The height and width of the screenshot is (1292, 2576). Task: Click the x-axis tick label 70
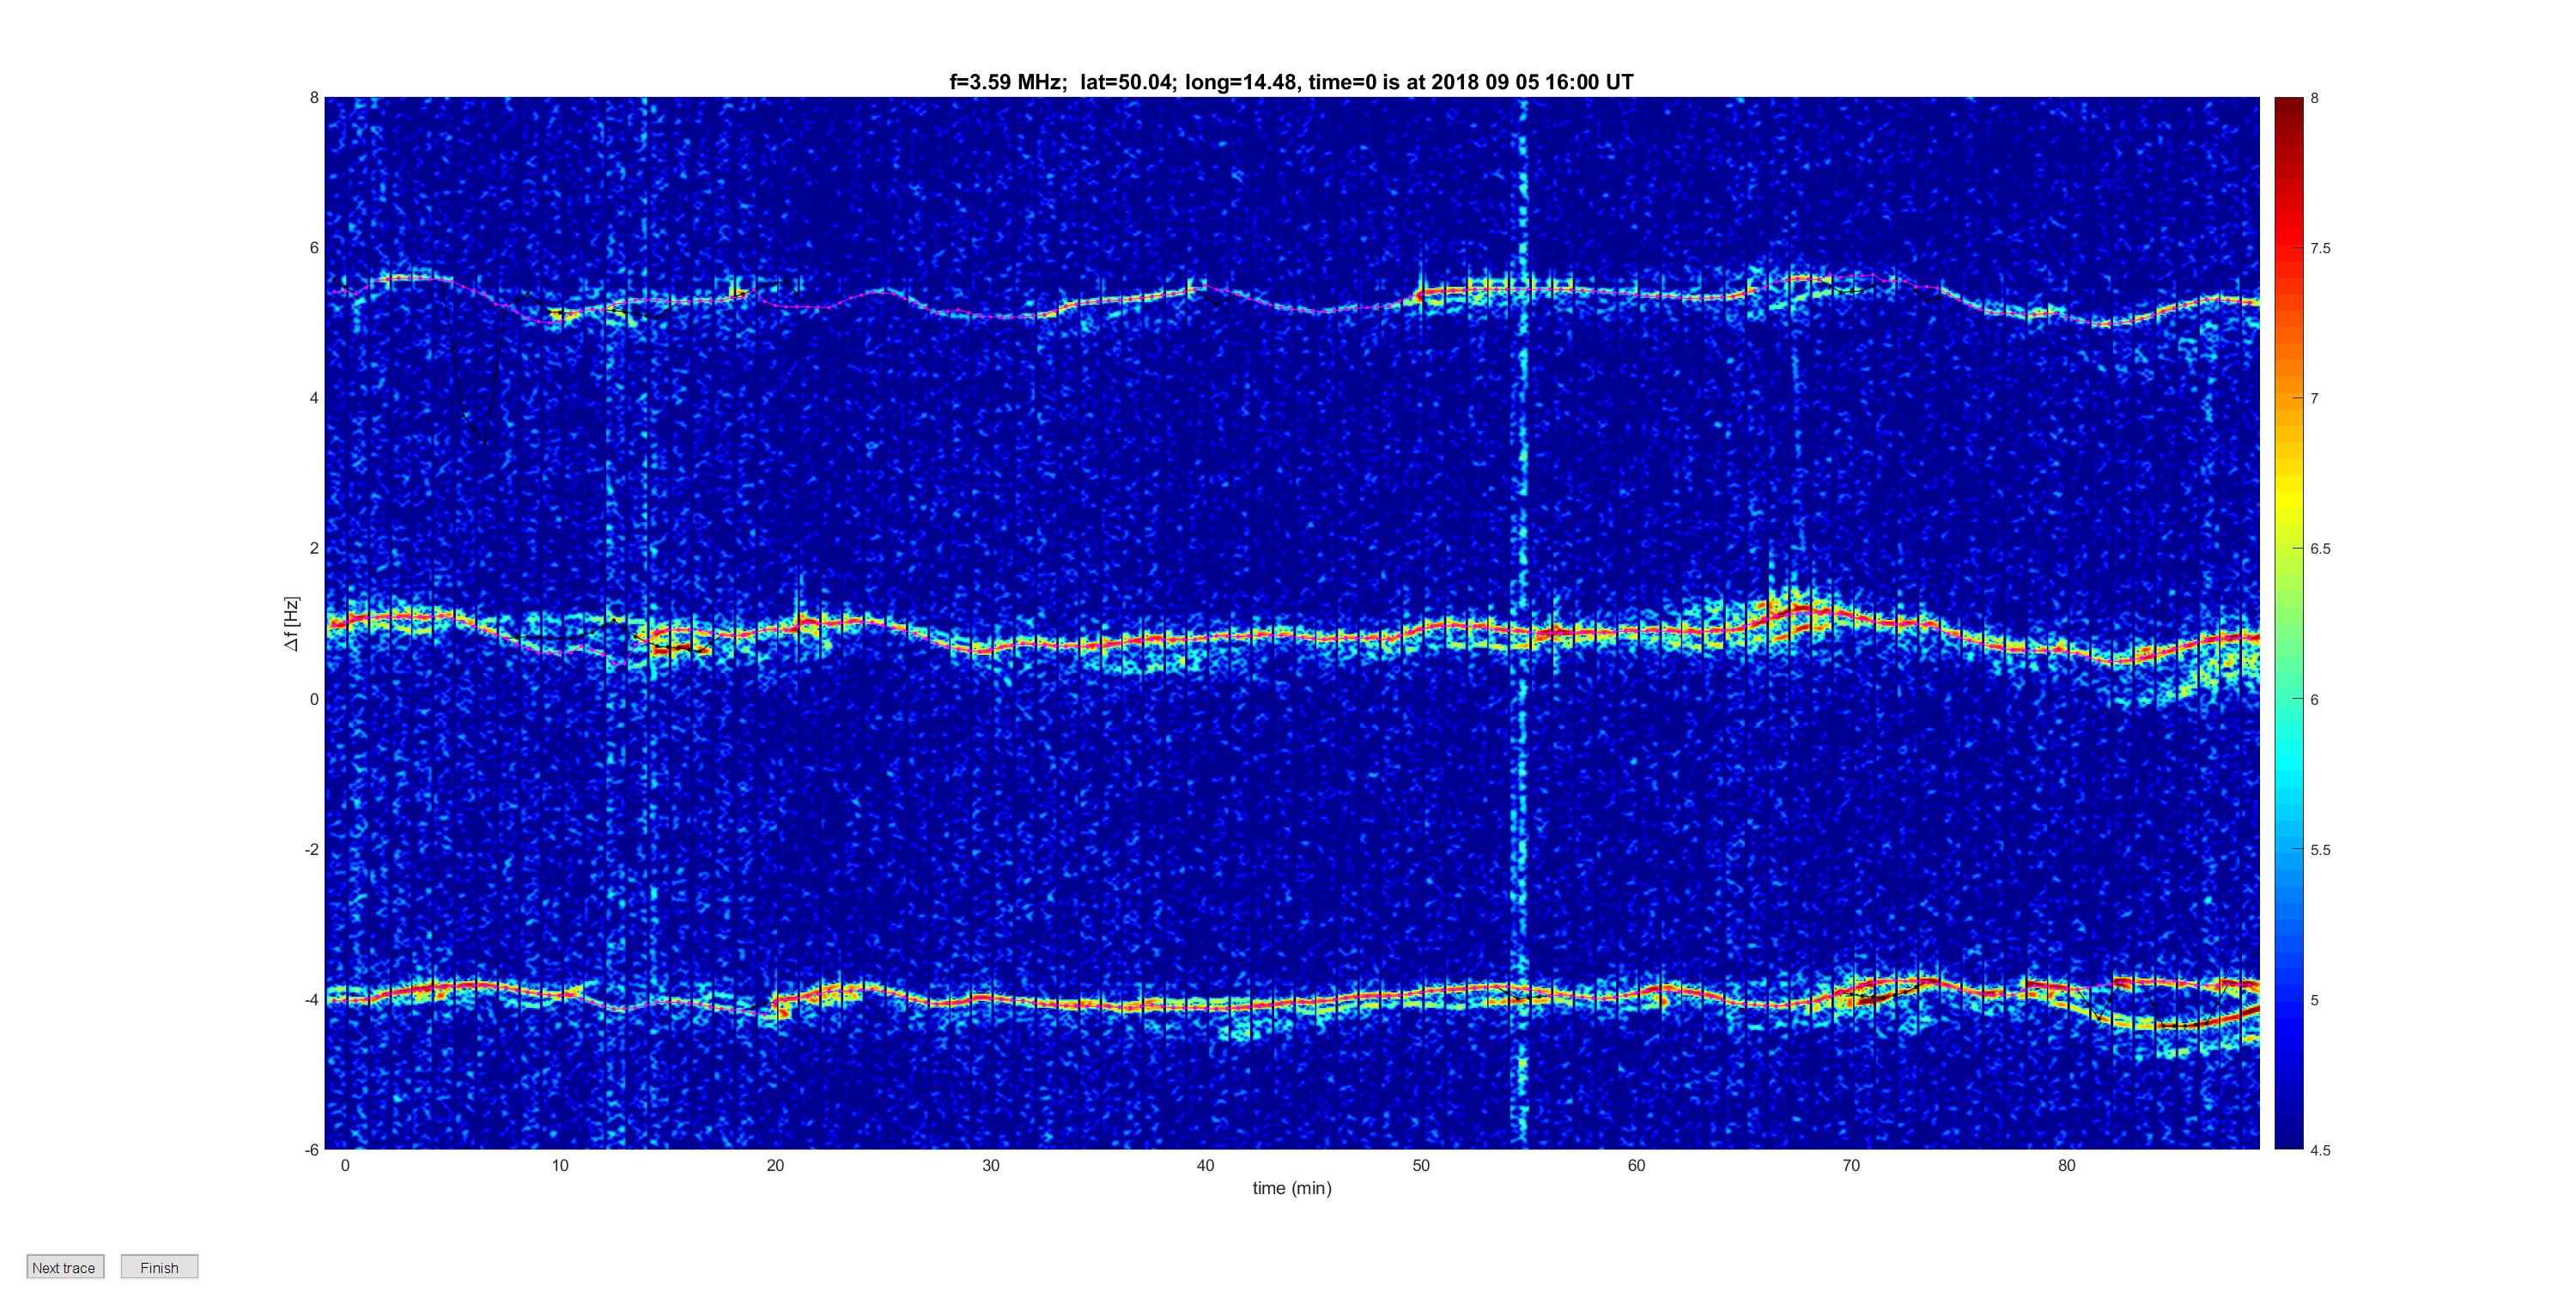pos(1851,1165)
